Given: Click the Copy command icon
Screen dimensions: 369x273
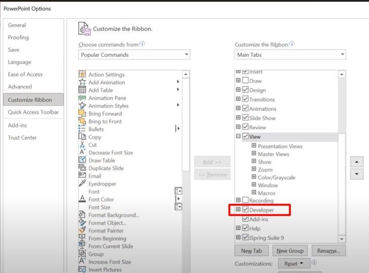Looking at the screenshot, I should [x=82, y=136].
